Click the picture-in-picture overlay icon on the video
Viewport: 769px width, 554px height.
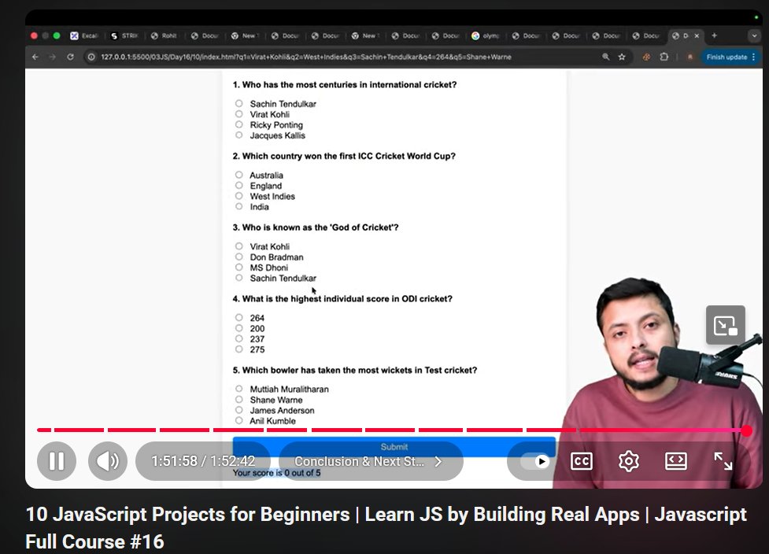tap(726, 325)
